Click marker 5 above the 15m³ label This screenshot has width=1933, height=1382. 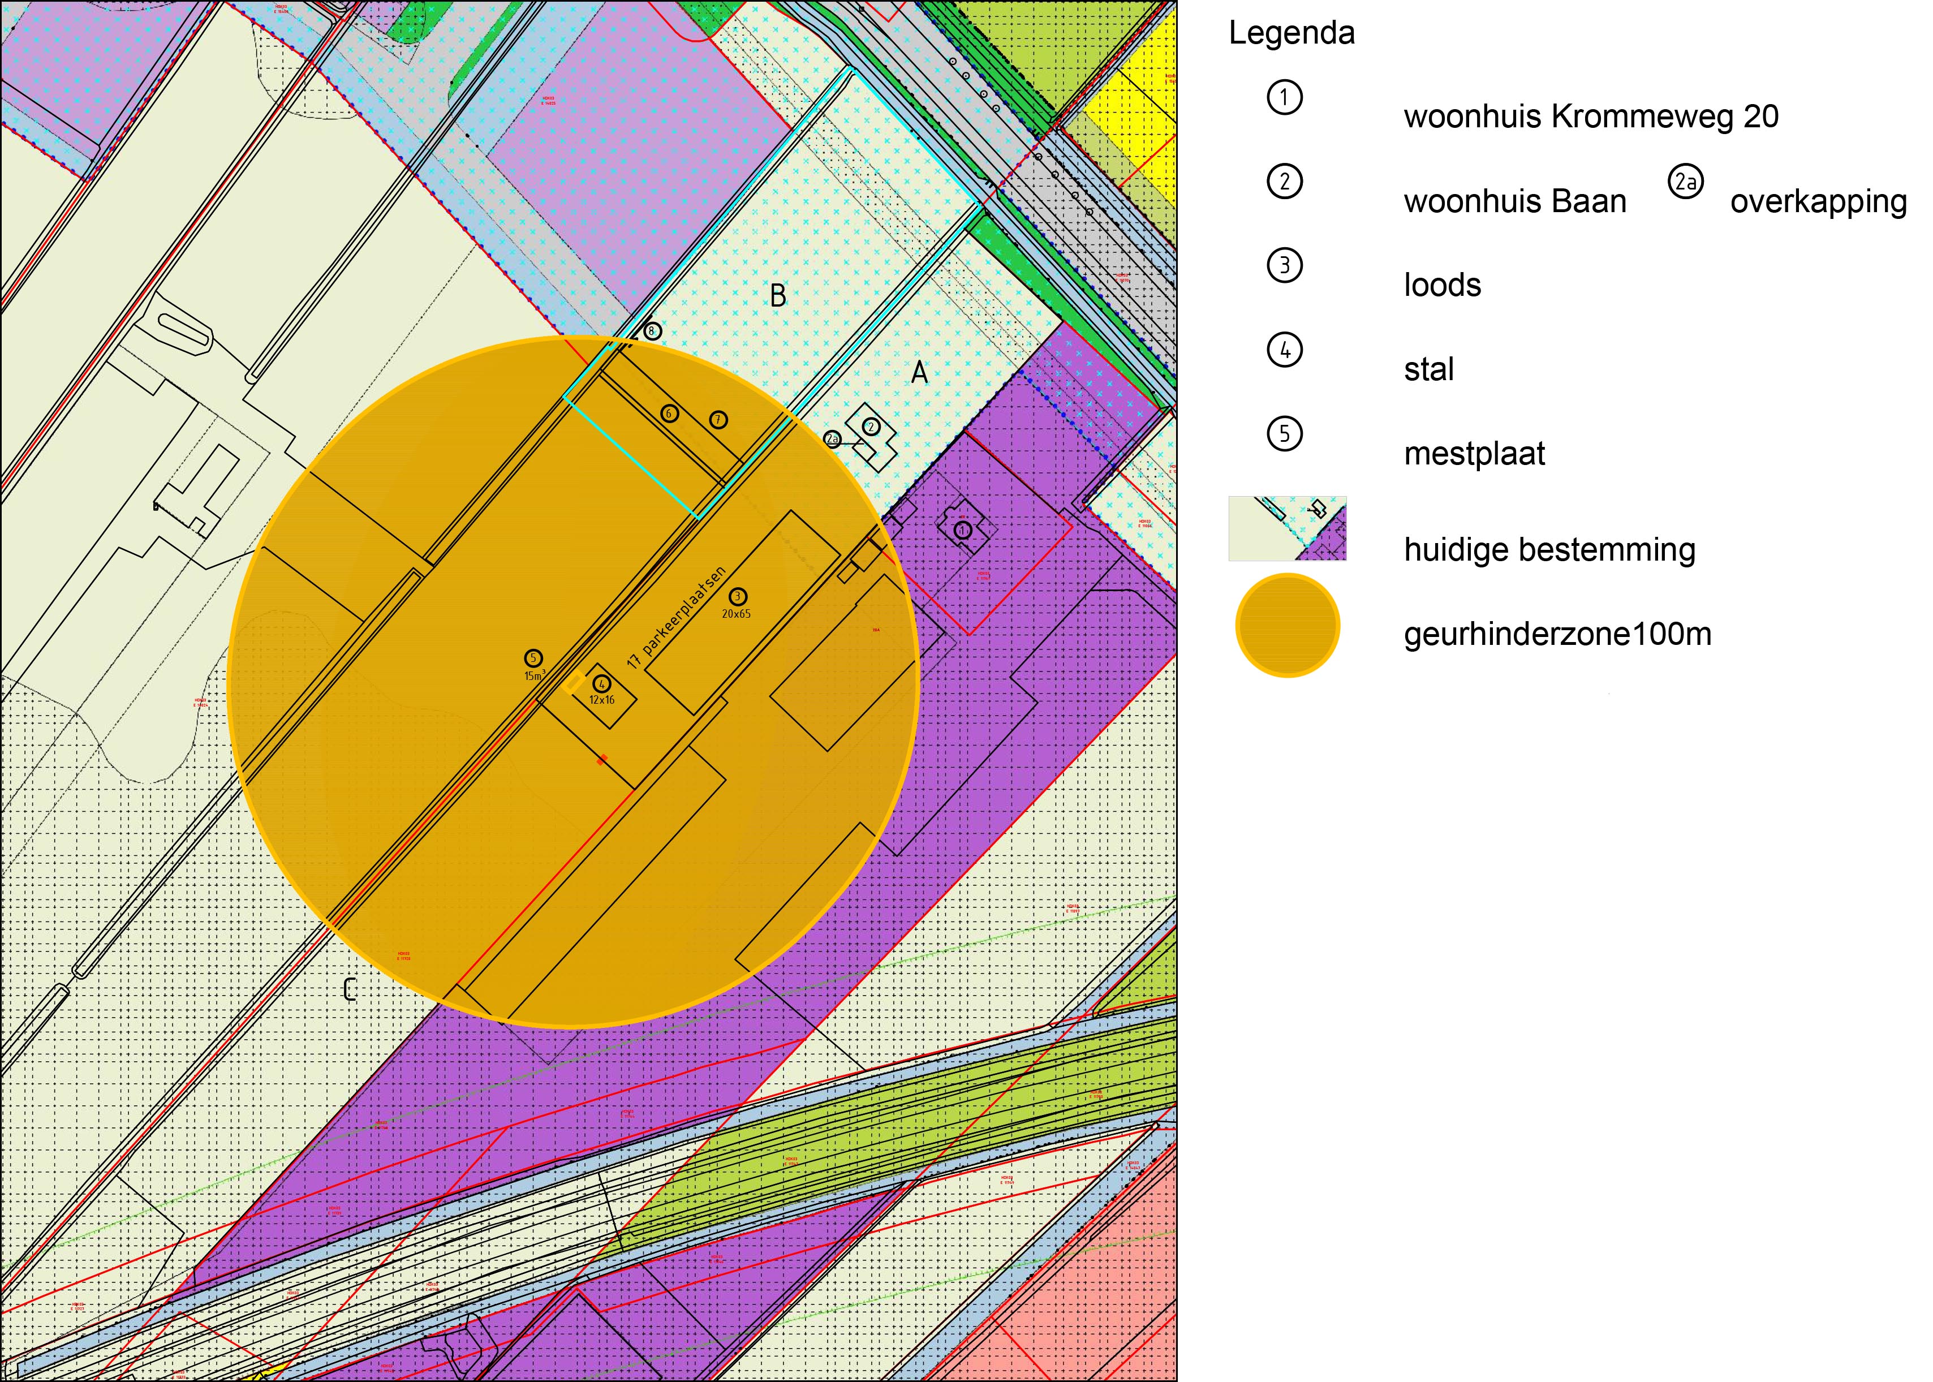pyautogui.click(x=533, y=658)
